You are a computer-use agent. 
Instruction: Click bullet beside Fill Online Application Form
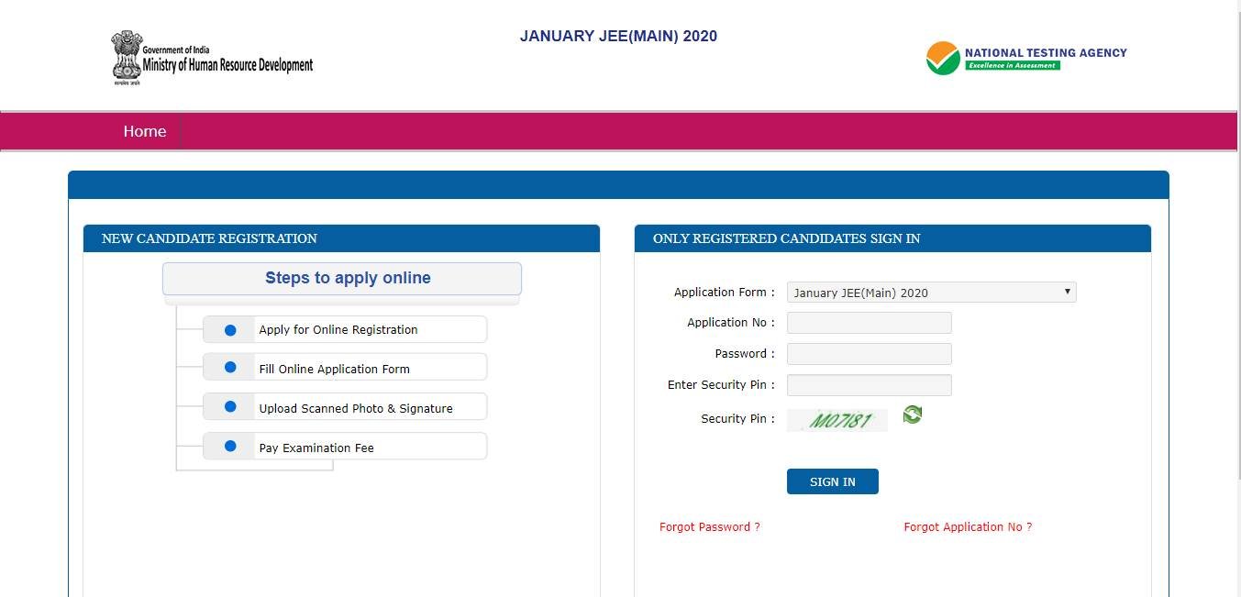pyautogui.click(x=230, y=368)
